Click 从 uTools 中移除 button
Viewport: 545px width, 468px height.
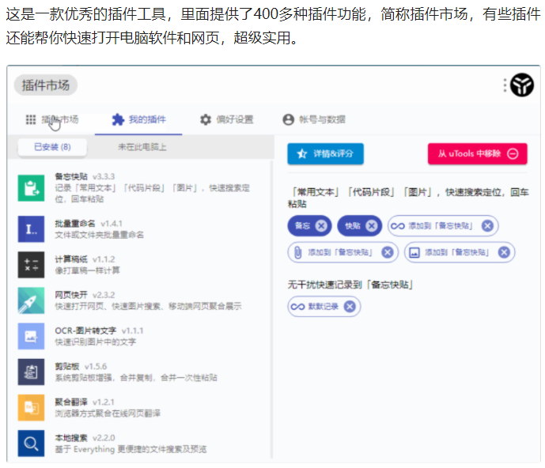(x=478, y=153)
